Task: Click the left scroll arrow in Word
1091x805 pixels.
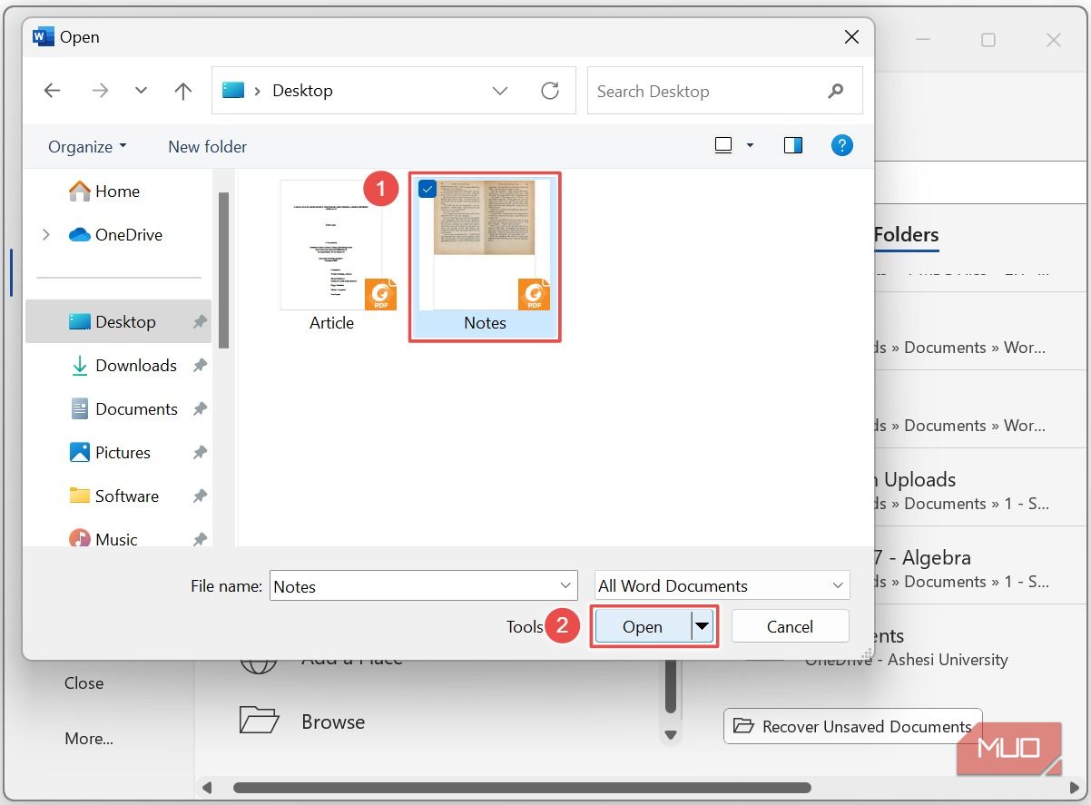Action: (x=207, y=788)
